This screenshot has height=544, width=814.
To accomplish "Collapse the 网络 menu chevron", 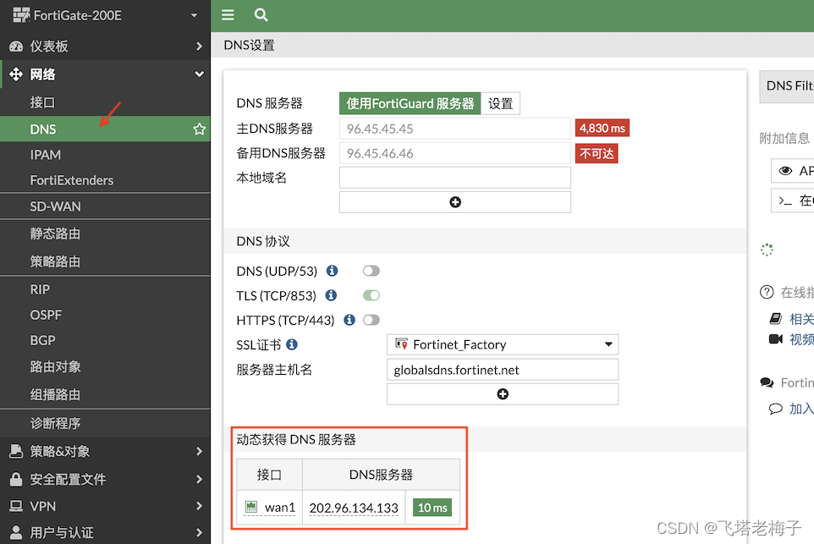I will click(199, 74).
